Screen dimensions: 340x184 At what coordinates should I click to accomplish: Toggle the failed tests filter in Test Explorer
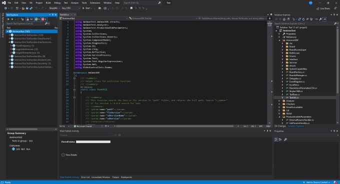44,19
